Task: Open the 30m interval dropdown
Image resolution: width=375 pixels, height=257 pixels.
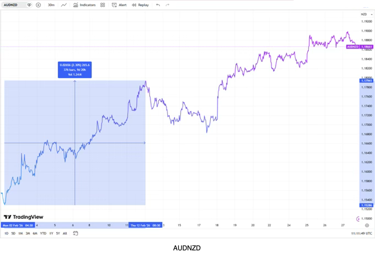Action: 51,5
